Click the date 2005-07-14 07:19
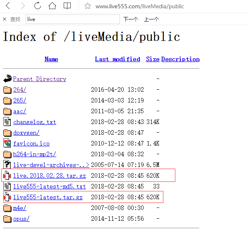Image resolution: width=249 pixels, height=248 pixels. pyautogui.click(x=117, y=165)
